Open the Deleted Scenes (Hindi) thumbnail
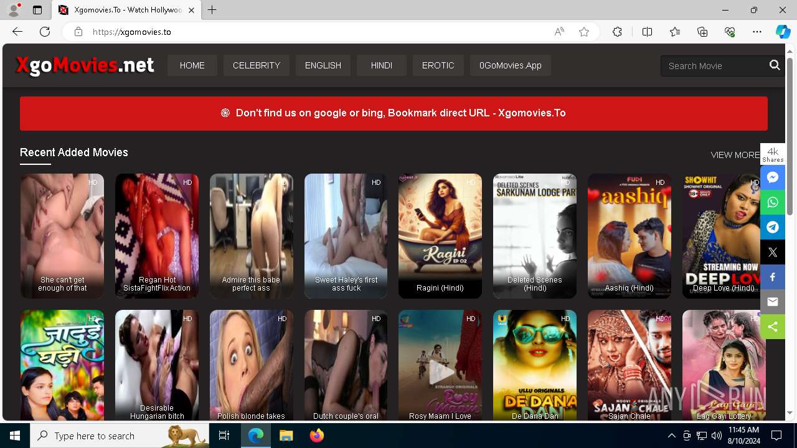This screenshot has width=797, height=448. click(535, 236)
